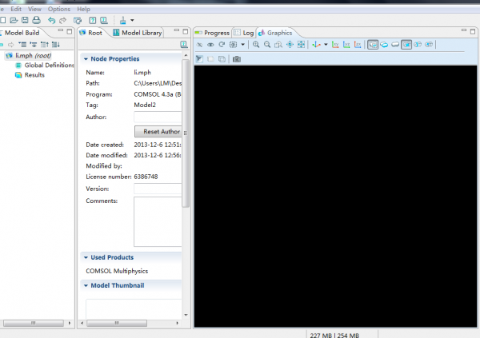This screenshot has height=338, width=480.
Task: Open the Documentation icon in main toolbar
Action: (x=104, y=21)
